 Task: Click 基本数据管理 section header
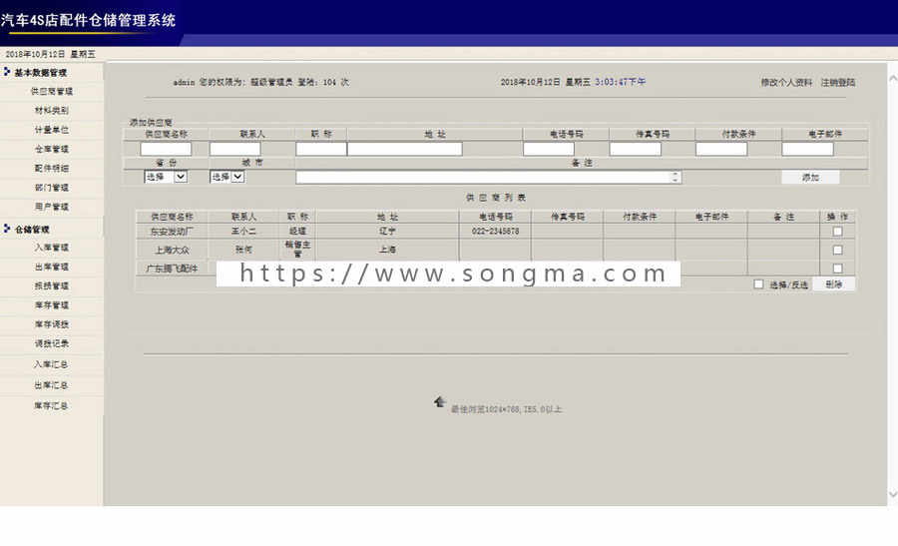coord(41,73)
